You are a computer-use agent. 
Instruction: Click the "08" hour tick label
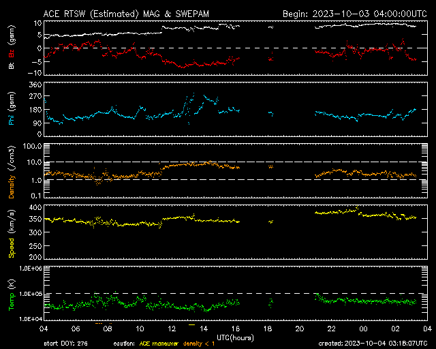(108, 329)
